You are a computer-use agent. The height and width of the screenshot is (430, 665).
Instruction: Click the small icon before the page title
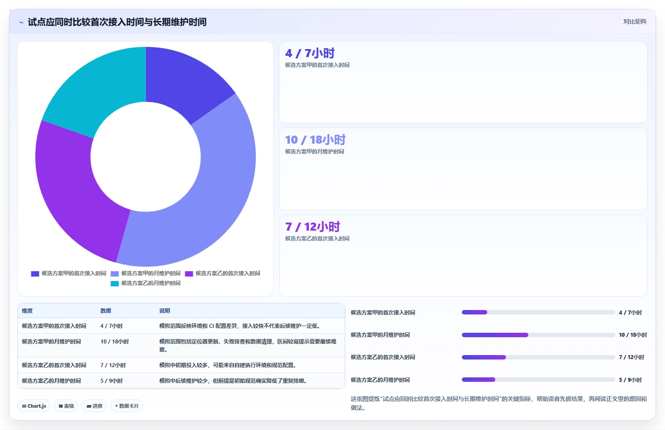(x=21, y=22)
